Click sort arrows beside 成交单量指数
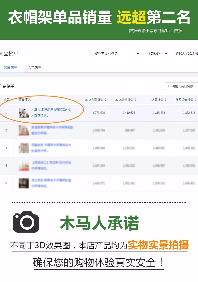 point(135,100)
